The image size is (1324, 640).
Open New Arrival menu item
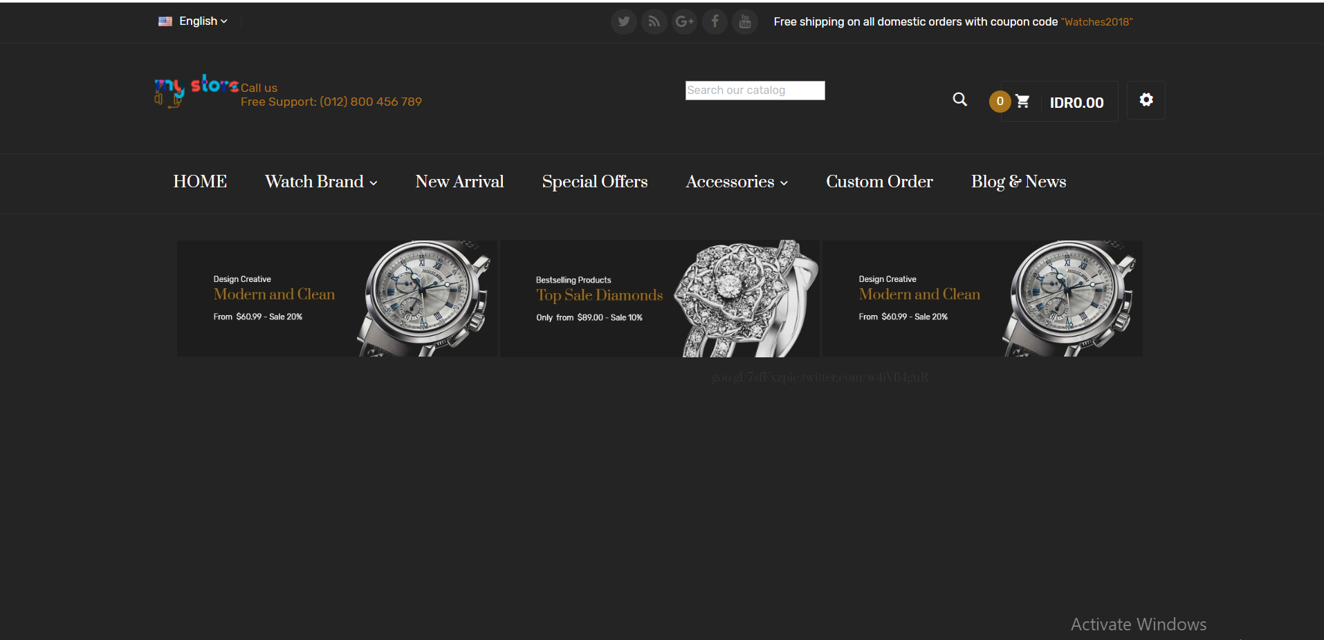pyautogui.click(x=459, y=182)
